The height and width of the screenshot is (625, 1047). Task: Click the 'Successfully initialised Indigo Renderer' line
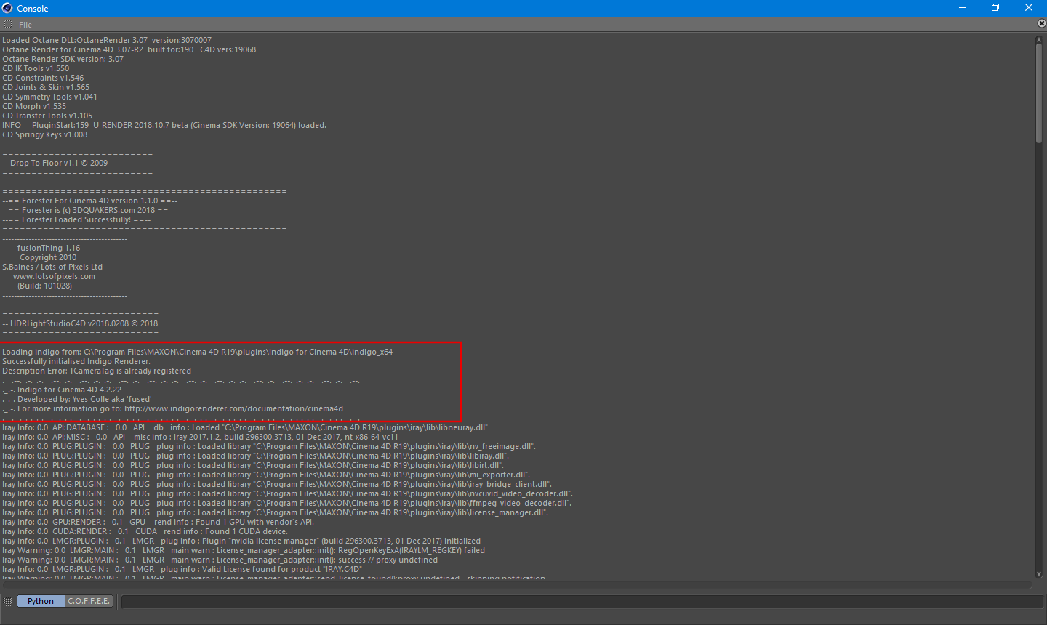[76, 362]
